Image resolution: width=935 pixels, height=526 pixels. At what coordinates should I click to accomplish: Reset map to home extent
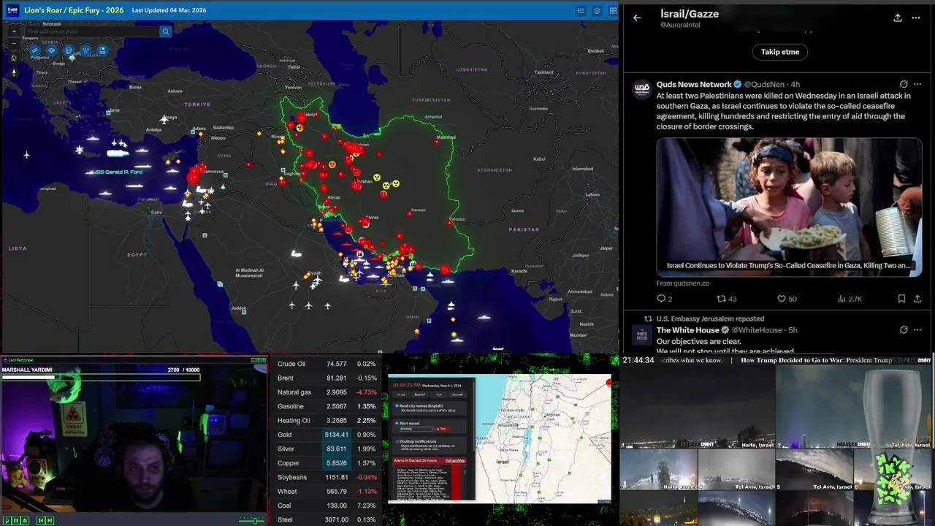coord(14,58)
